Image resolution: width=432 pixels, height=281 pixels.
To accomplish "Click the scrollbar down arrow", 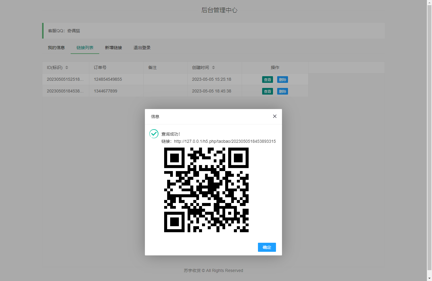I will pyautogui.click(x=429, y=278).
